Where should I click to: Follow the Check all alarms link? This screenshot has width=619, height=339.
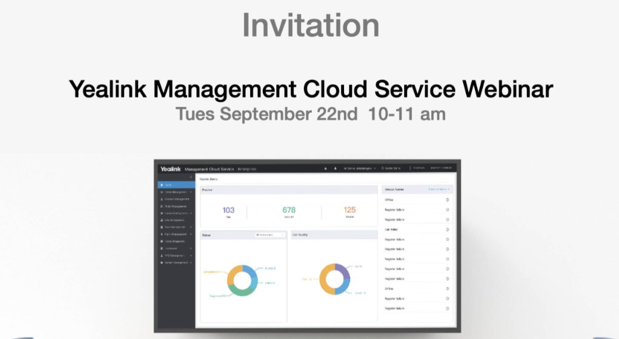[x=439, y=189]
